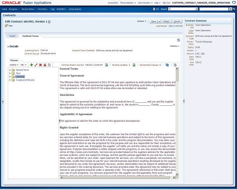This screenshot has height=190, width=237.
Task: Click the green plus add clause icon
Action: (x=31, y=65)
